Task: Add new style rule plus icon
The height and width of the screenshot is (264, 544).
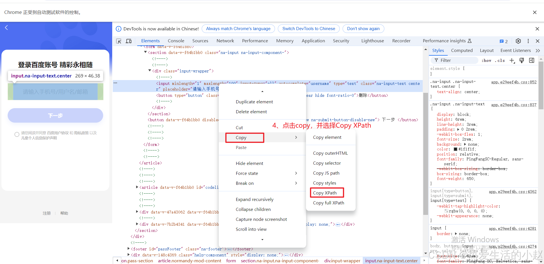Action: tap(512, 60)
